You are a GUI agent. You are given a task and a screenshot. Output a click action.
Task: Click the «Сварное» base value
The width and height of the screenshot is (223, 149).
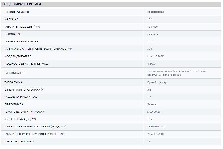[x=152, y=34]
